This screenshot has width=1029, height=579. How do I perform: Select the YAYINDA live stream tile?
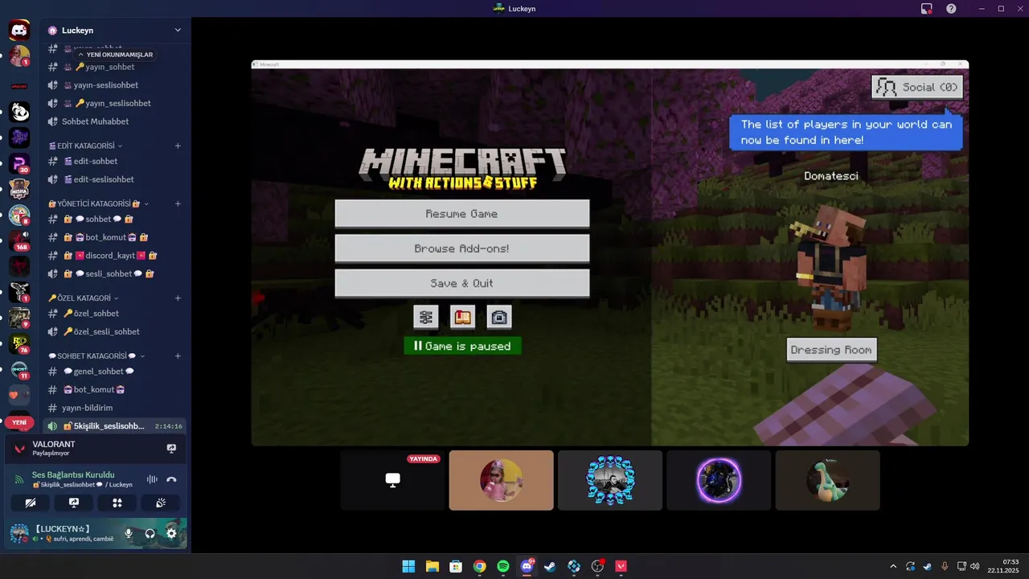tap(392, 480)
